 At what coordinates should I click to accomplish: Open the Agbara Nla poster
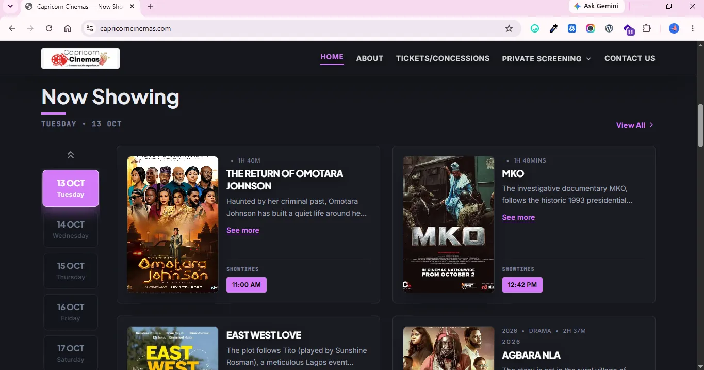coord(449,348)
